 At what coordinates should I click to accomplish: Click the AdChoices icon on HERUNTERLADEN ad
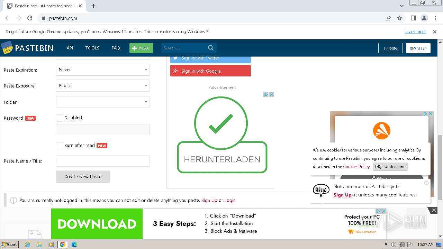coord(266,94)
